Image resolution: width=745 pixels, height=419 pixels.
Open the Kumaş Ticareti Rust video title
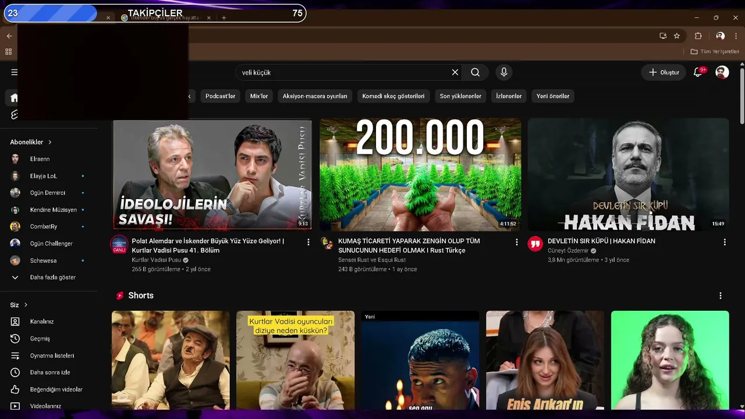click(409, 245)
